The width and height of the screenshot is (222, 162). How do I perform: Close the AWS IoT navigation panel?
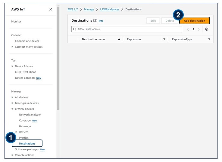51,9
